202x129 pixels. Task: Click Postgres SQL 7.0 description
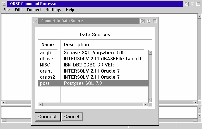(x=83, y=83)
